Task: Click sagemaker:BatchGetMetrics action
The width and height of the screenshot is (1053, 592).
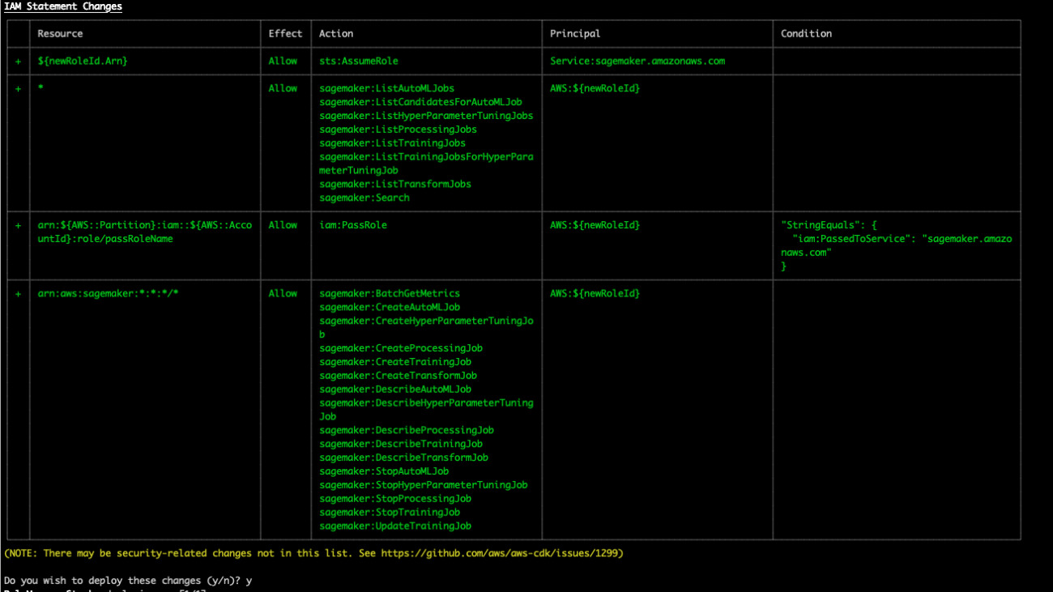Action: point(390,293)
